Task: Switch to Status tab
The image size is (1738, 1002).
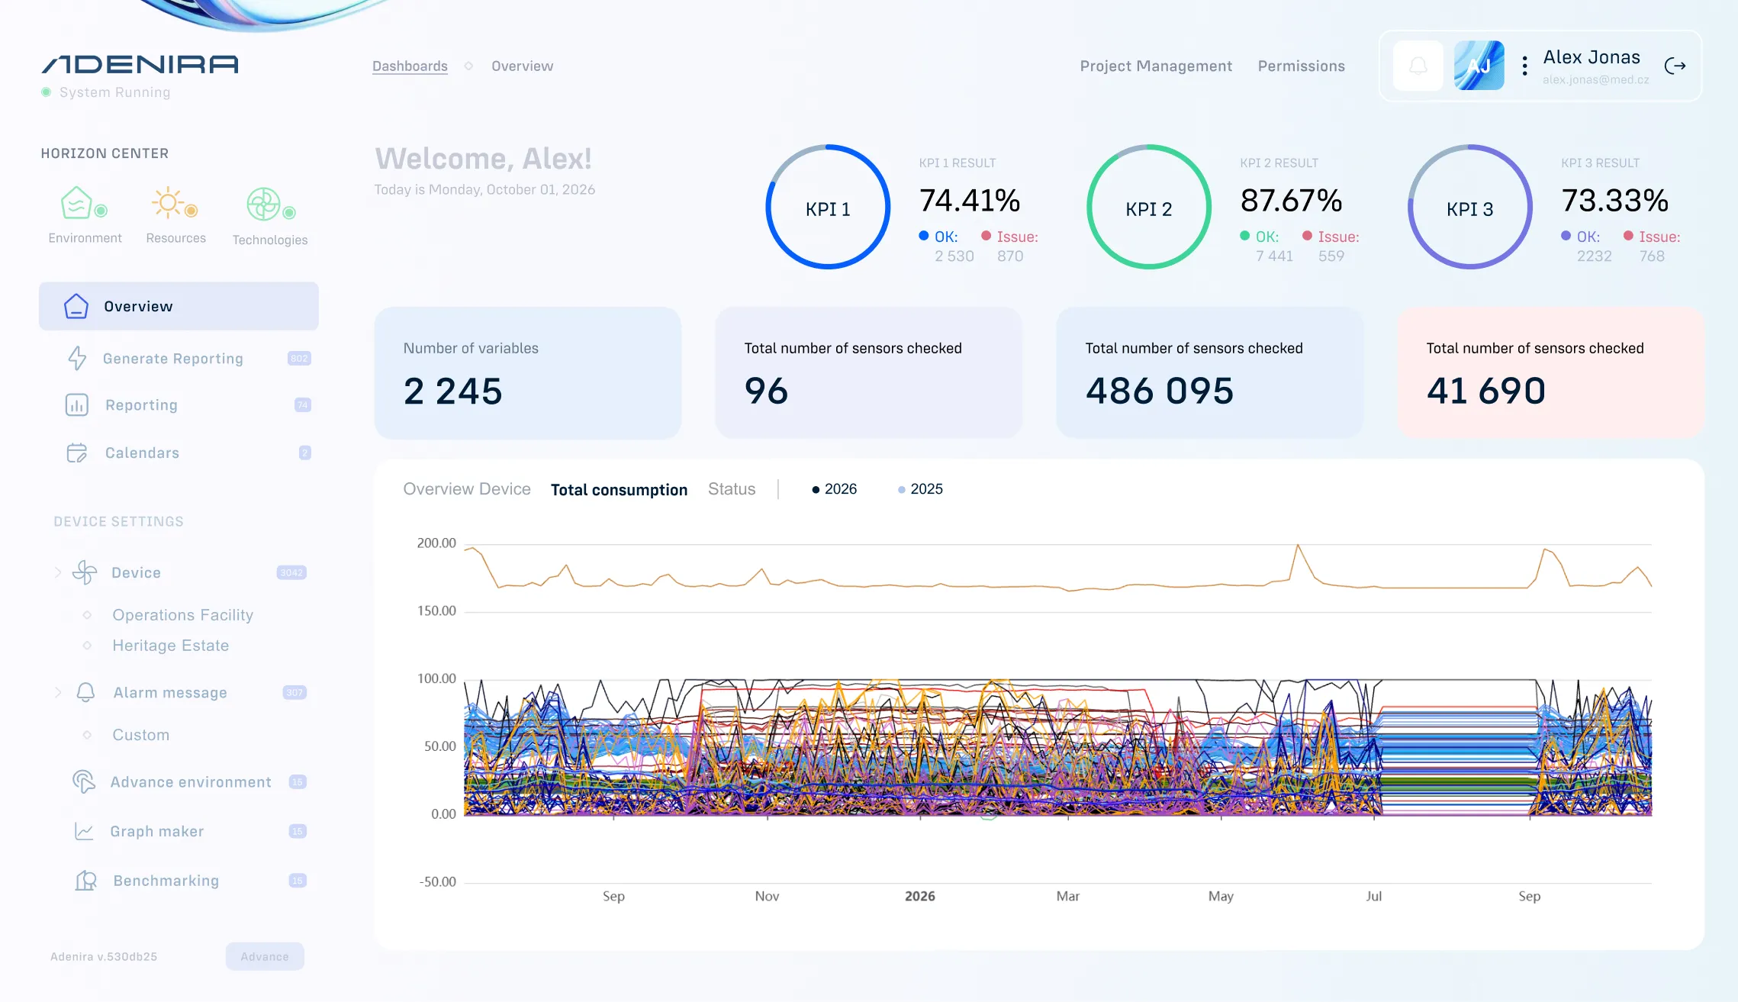Action: (x=732, y=489)
